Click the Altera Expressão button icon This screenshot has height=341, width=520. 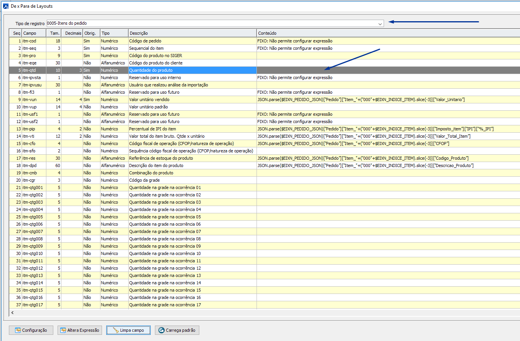click(63, 330)
